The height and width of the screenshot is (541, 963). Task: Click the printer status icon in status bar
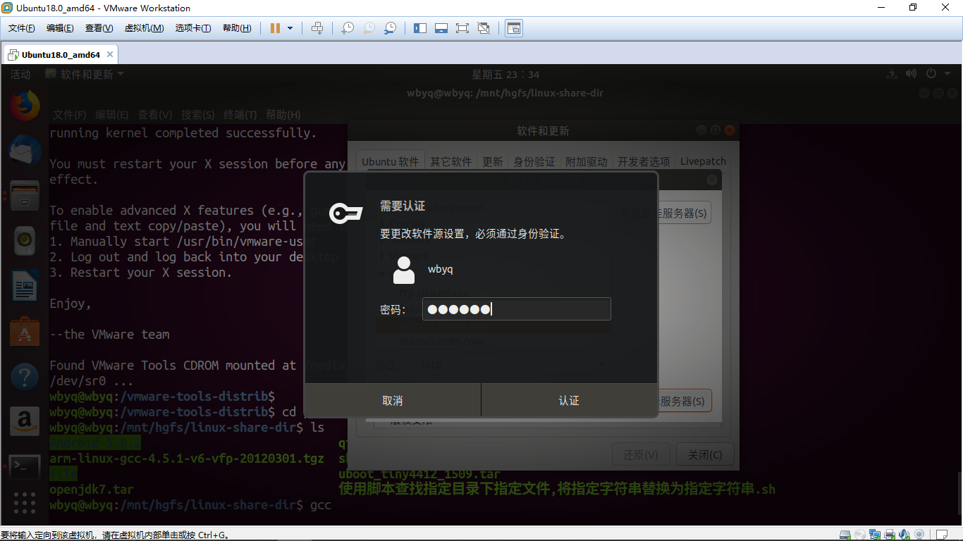890,535
